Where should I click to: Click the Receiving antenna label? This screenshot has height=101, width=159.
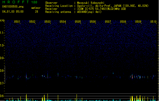58,12
